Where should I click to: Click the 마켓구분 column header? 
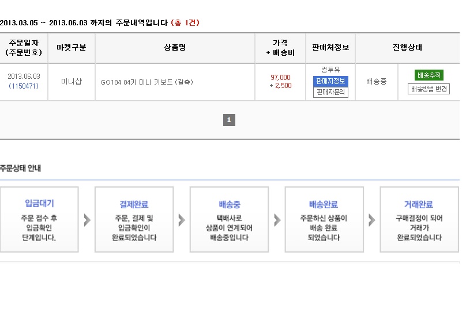pyautogui.click(x=72, y=47)
